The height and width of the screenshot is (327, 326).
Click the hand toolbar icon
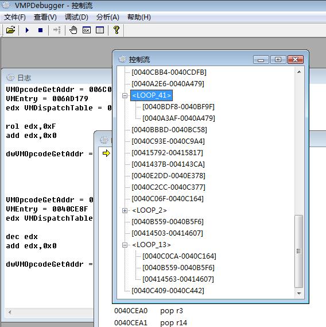[73, 30]
